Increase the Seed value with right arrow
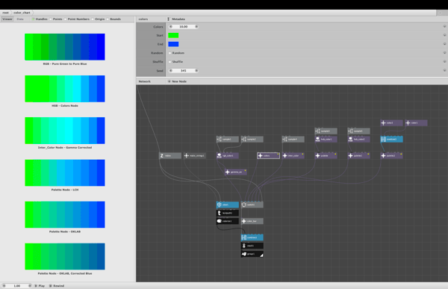This screenshot has width=448, height=289. [x=196, y=71]
